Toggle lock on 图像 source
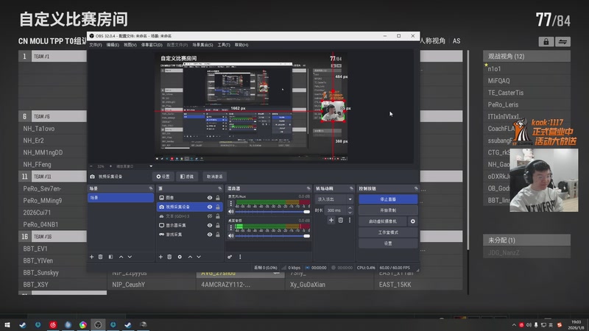The height and width of the screenshot is (331, 589). point(217,198)
